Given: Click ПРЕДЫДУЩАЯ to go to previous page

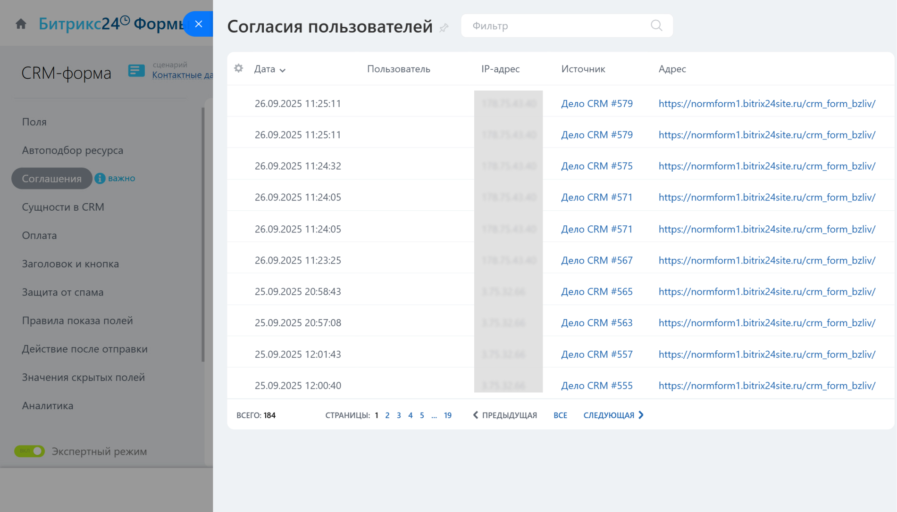Looking at the screenshot, I should pos(505,415).
